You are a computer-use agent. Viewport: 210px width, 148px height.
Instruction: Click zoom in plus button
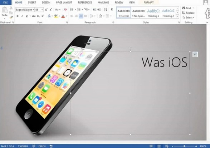click(196, 146)
